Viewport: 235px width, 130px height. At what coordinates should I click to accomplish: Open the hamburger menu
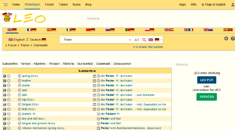(6, 5)
